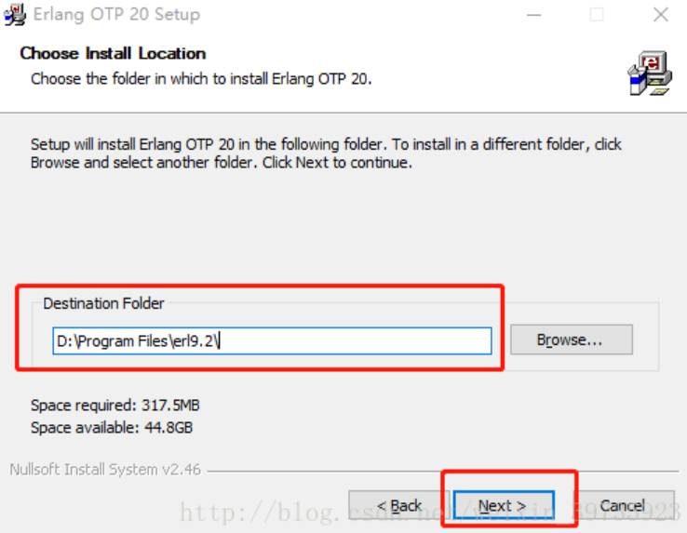Click the Space available: 44.8GB text
Viewport: 687px width, 533px height.
[112, 428]
